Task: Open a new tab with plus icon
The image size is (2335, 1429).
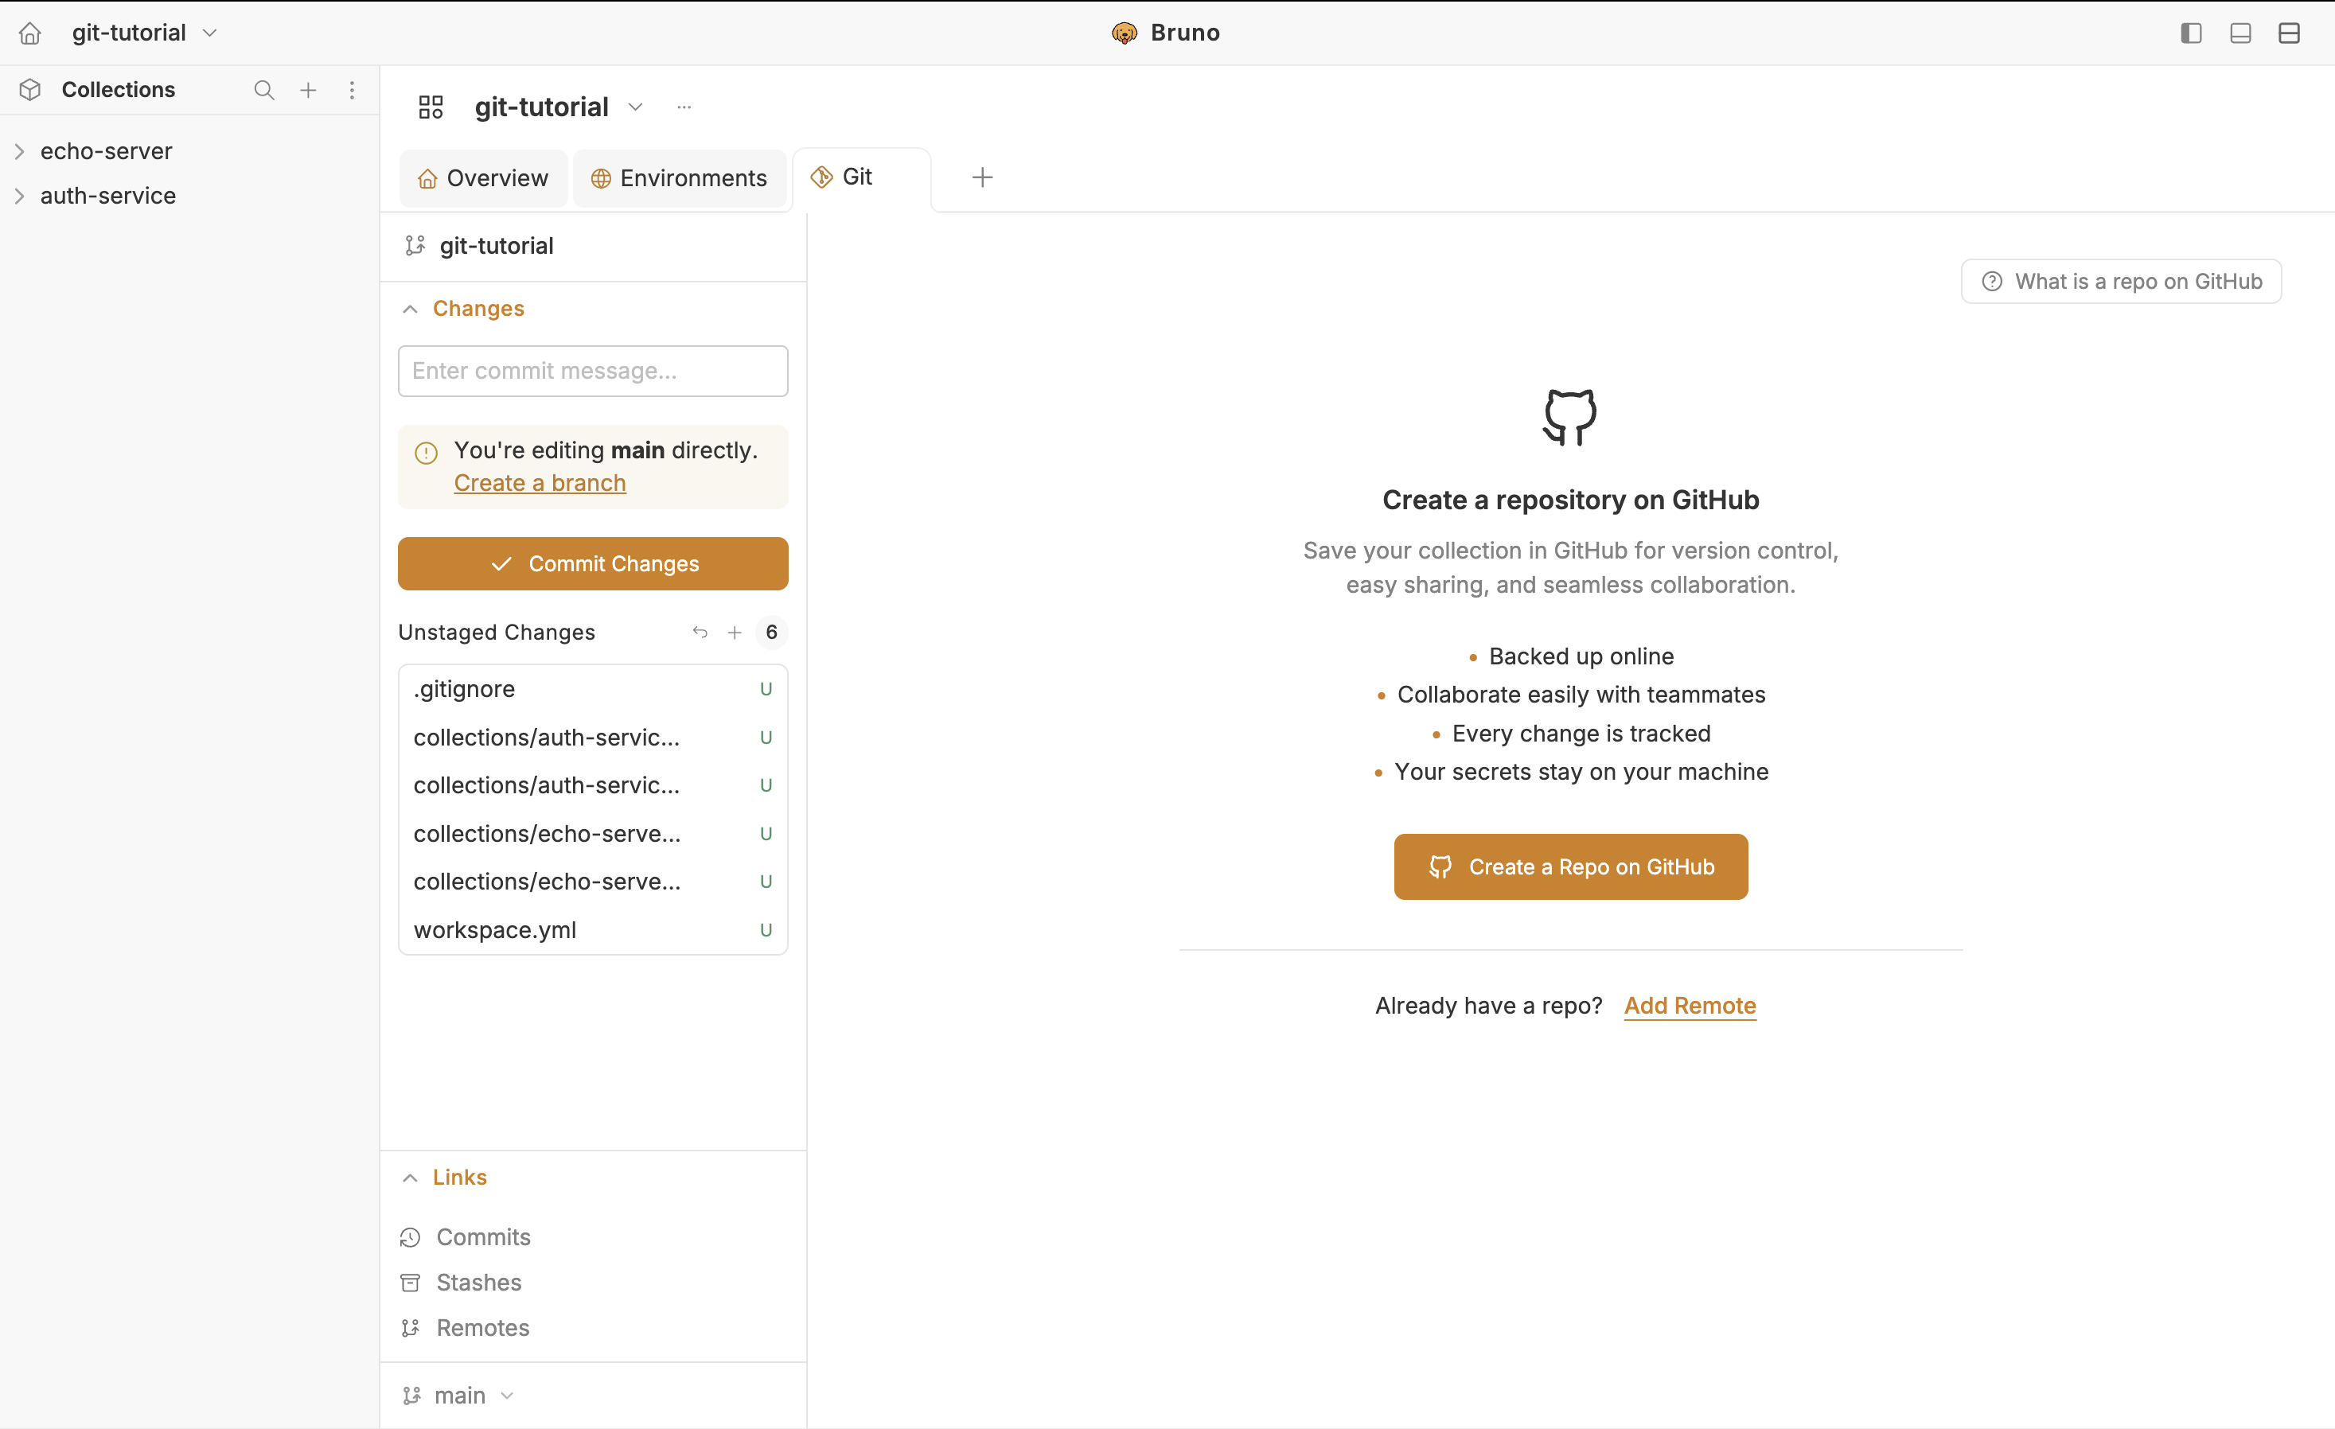Action: click(x=983, y=177)
